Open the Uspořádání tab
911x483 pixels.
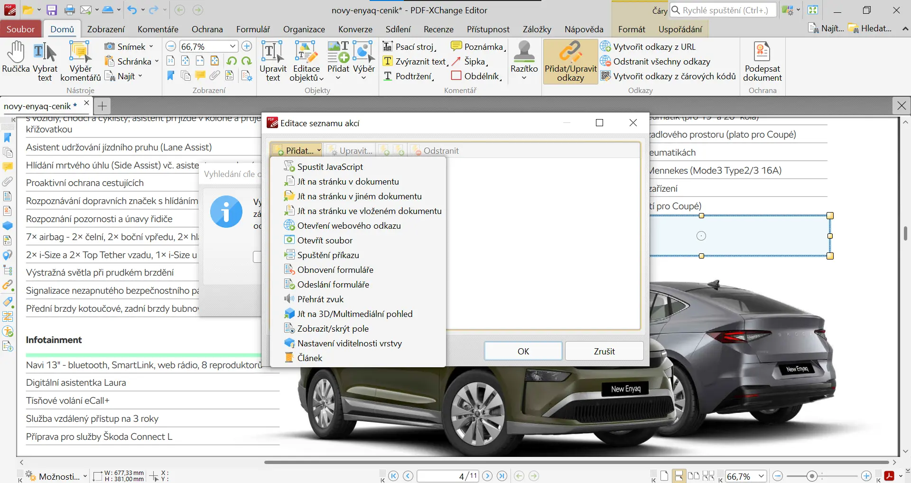[680, 29]
